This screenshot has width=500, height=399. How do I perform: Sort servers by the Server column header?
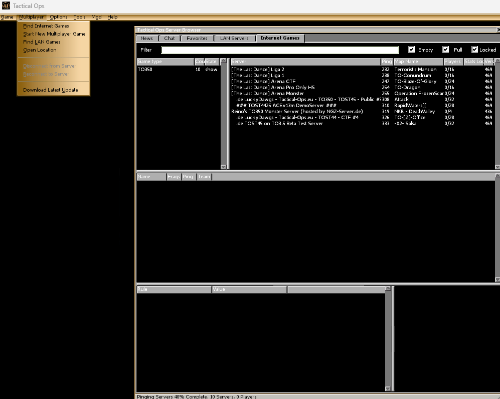click(305, 62)
